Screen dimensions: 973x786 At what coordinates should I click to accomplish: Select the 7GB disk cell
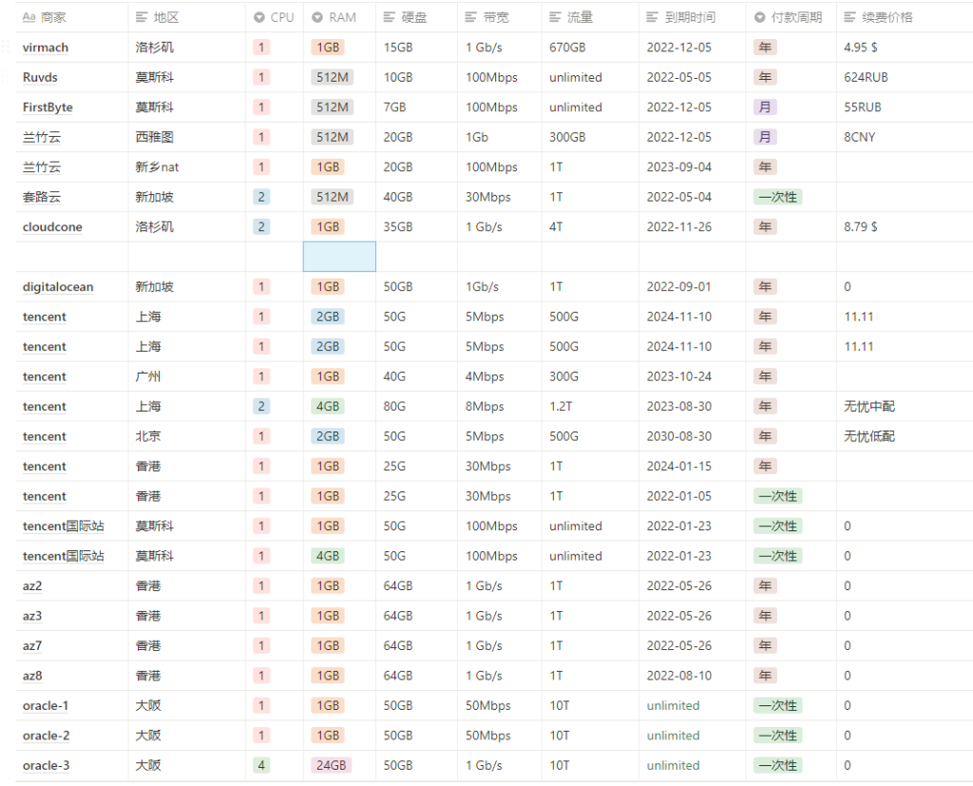(x=416, y=107)
